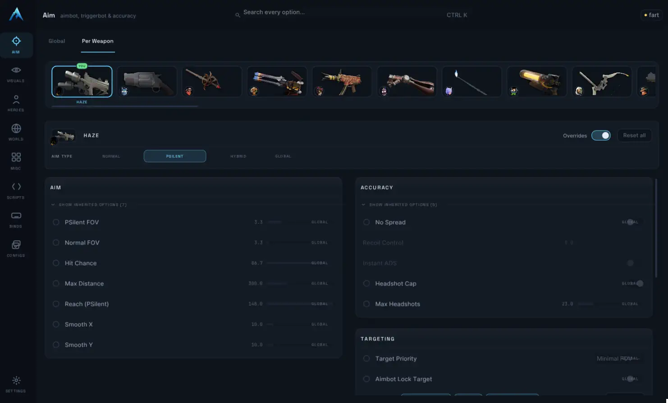Open the Misc grid icon
Image resolution: width=668 pixels, height=403 pixels.
tap(16, 157)
